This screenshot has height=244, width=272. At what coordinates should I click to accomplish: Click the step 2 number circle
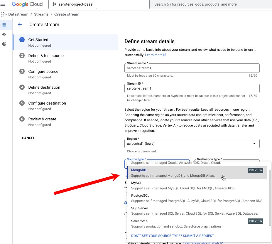22,55
